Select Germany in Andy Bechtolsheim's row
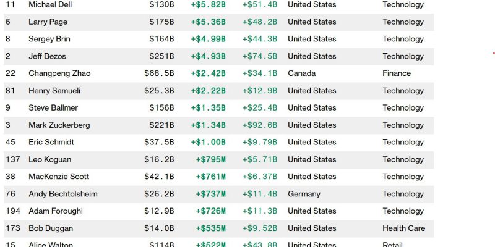This screenshot has width=495, height=247. click(x=304, y=194)
